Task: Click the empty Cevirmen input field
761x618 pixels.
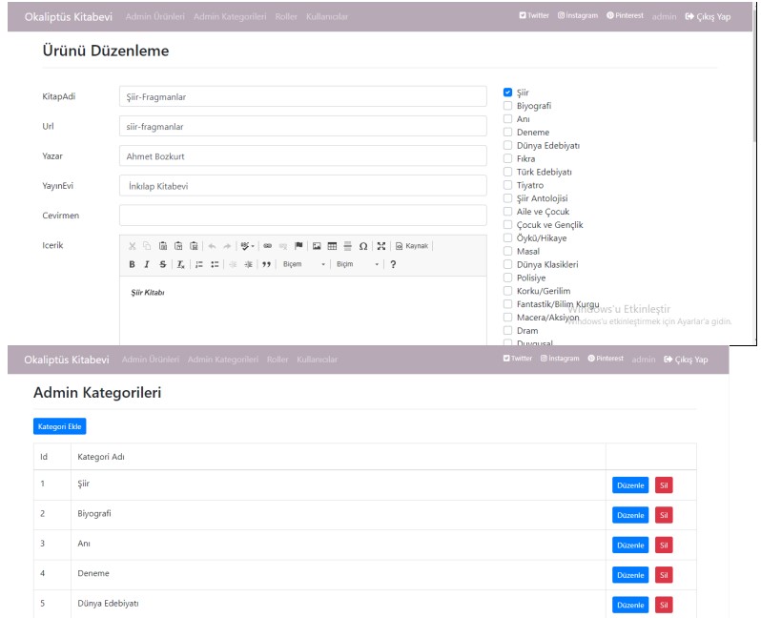Action: [x=303, y=216]
